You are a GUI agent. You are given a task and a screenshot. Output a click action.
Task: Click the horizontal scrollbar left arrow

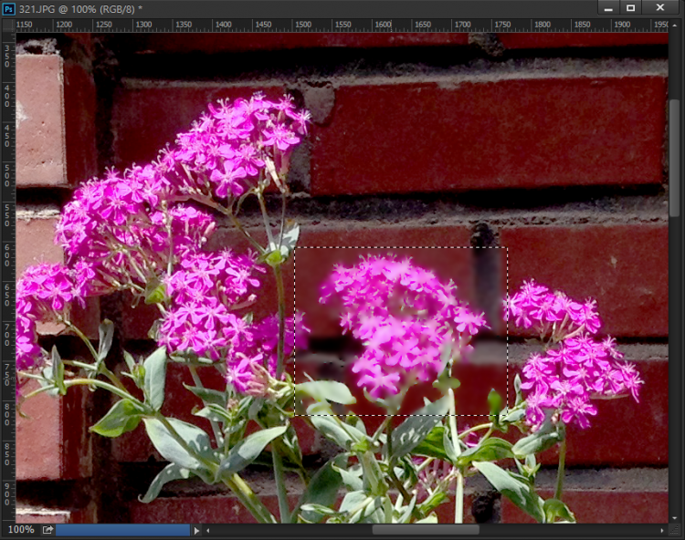coord(209,529)
